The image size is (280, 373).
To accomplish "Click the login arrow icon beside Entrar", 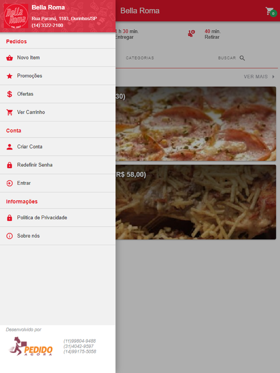I will [x=10, y=183].
